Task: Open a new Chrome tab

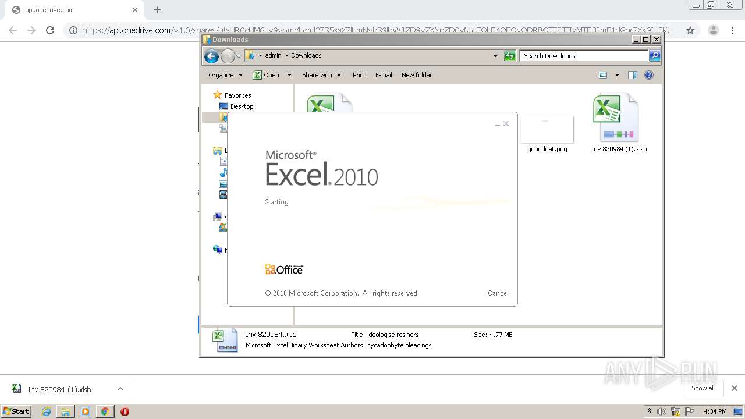Action: (157, 10)
